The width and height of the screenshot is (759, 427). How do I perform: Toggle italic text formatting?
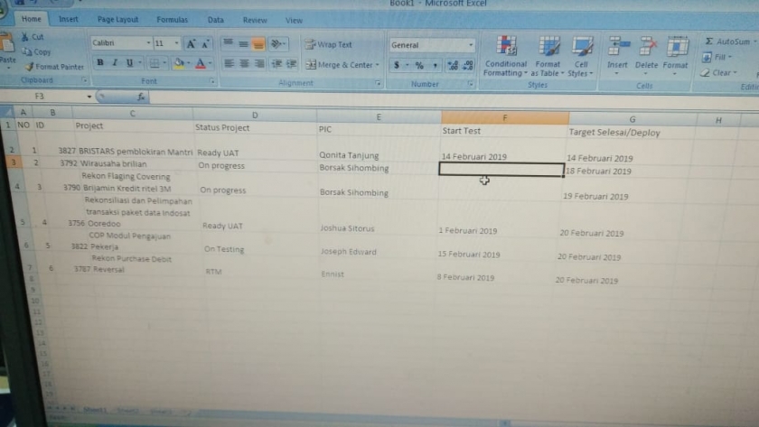pyautogui.click(x=115, y=62)
